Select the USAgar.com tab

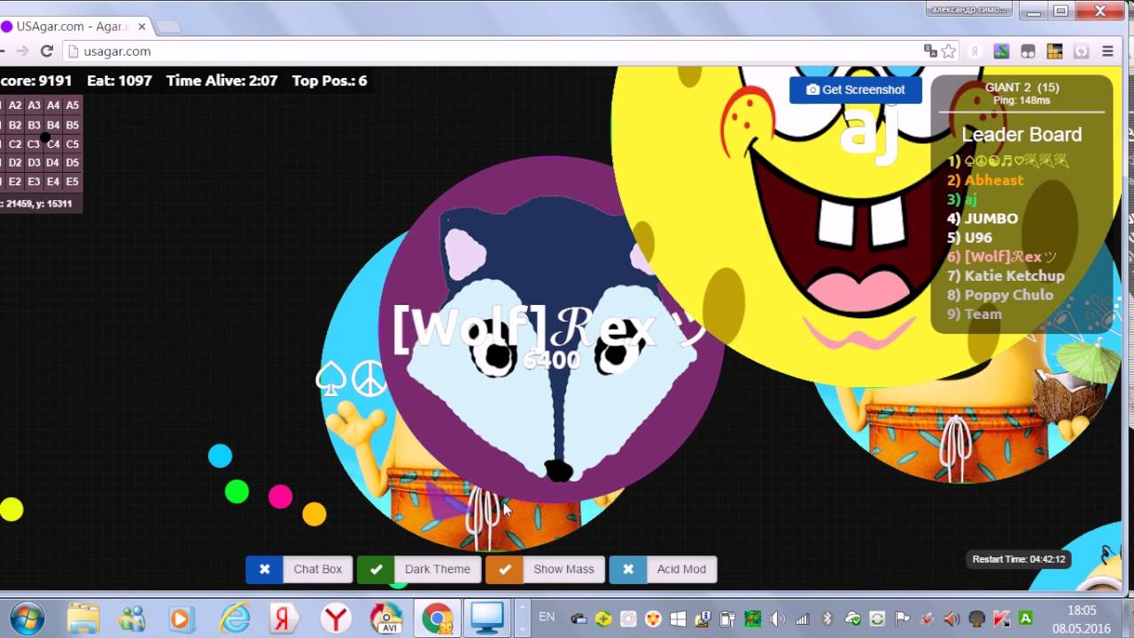point(74,27)
